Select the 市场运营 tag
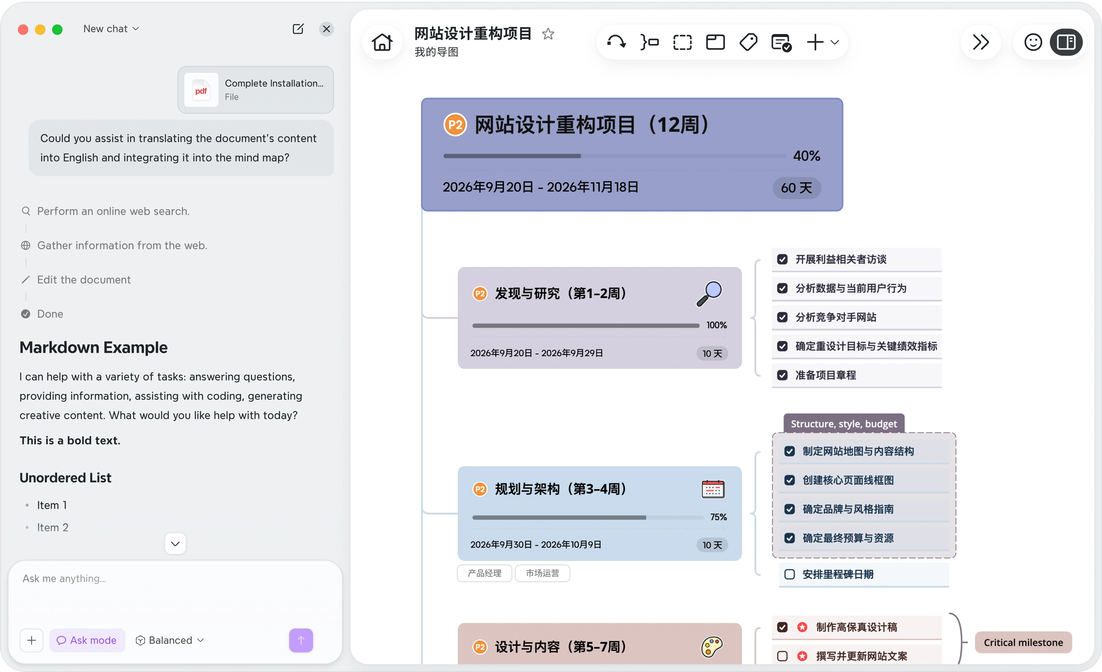Image resolution: width=1102 pixels, height=672 pixels. click(542, 573)
